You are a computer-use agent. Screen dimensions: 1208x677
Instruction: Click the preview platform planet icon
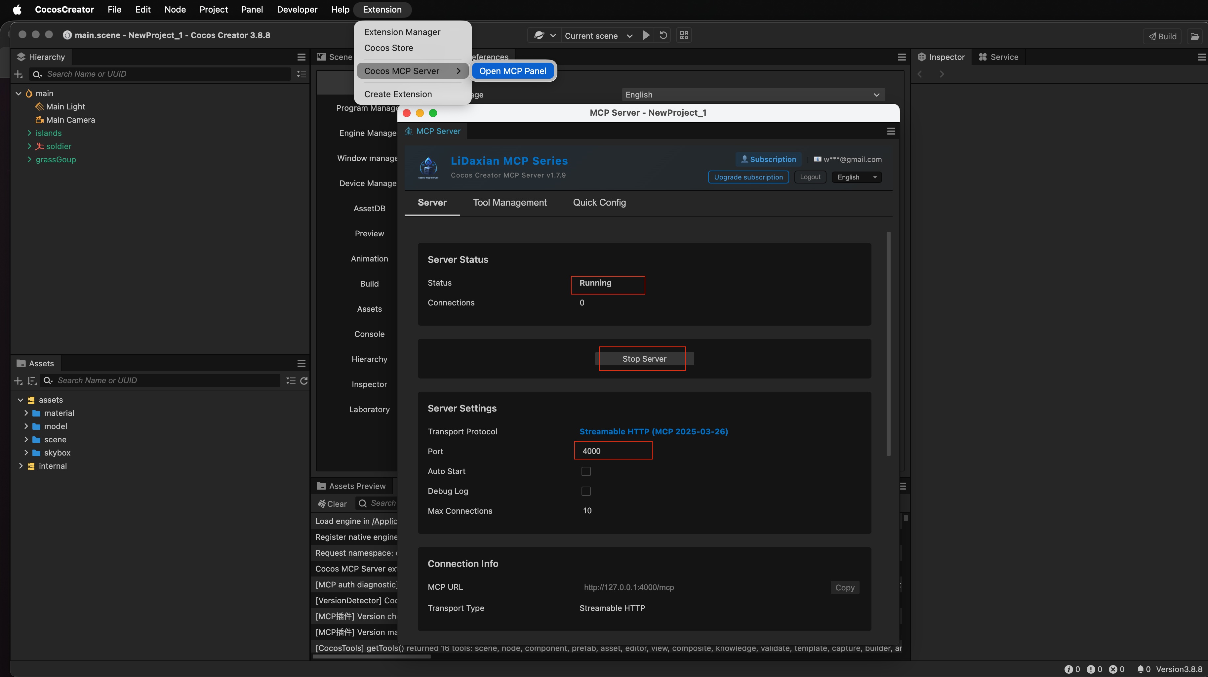pos(539,35)
